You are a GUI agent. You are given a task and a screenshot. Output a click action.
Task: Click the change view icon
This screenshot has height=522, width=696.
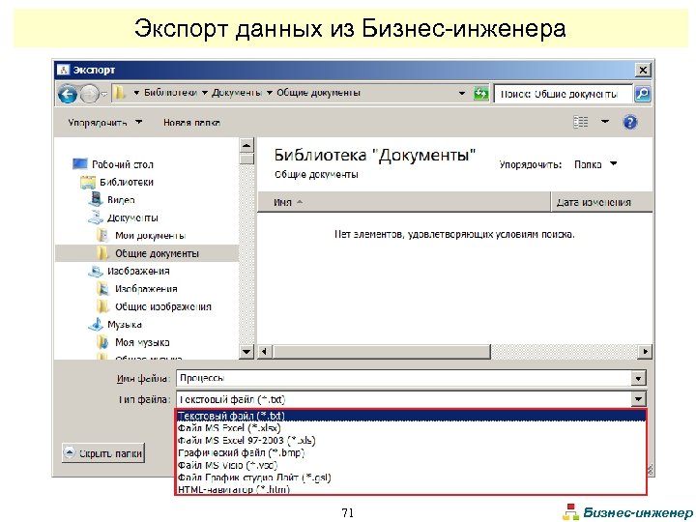coord(581,122)
